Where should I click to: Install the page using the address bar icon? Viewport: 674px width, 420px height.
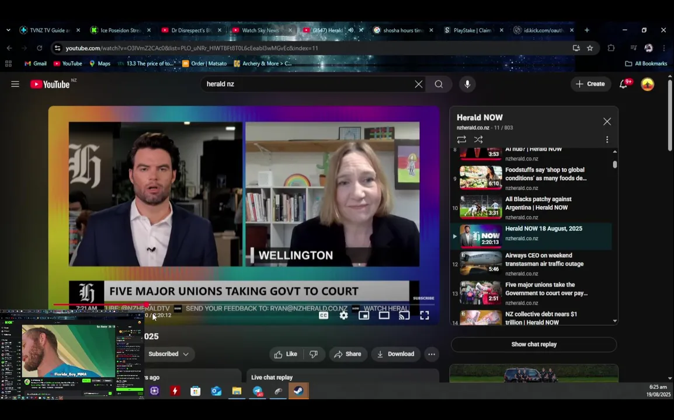coord(576,48)
